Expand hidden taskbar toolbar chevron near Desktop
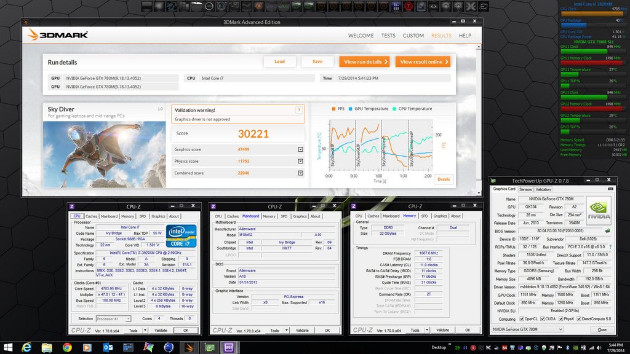 click(x=450, y=344)
